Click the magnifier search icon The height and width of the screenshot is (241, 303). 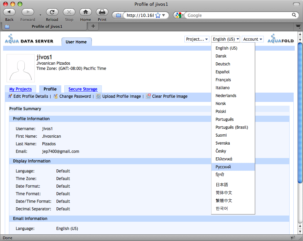pyautogui.click(x=294, y=15)
